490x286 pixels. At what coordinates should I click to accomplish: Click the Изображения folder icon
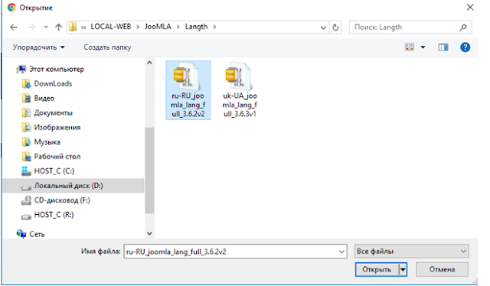click(26, 128)
